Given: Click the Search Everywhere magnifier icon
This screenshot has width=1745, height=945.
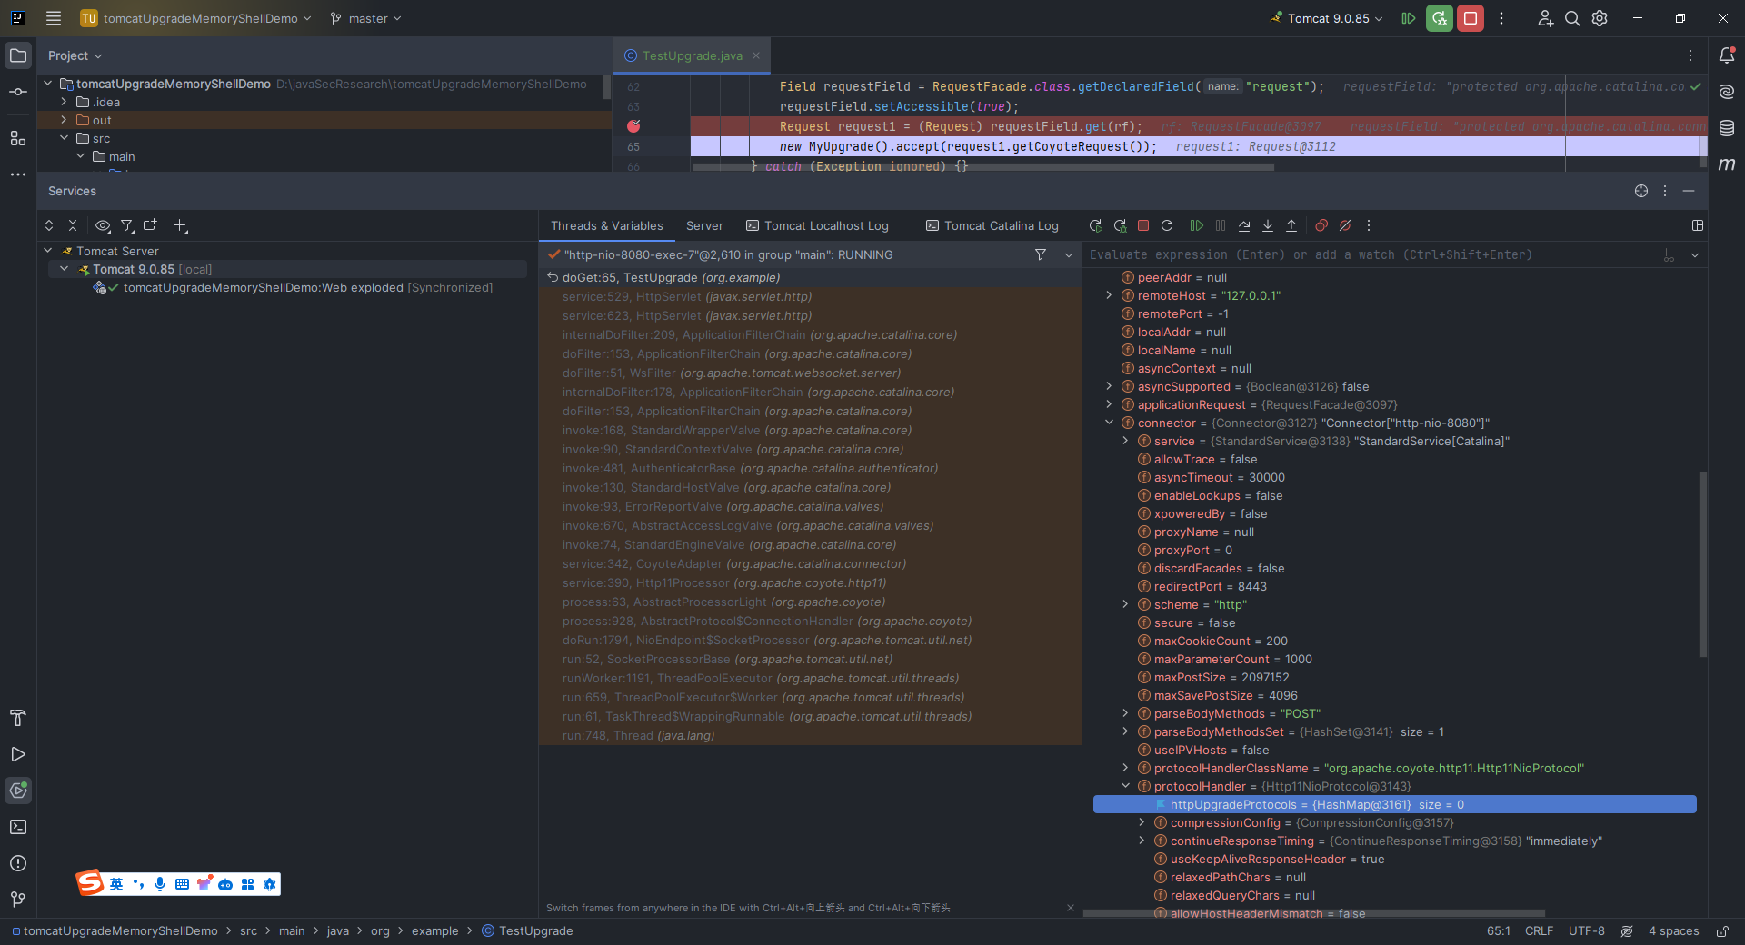Looking at the screenshot, I should tap(1572, 18).
